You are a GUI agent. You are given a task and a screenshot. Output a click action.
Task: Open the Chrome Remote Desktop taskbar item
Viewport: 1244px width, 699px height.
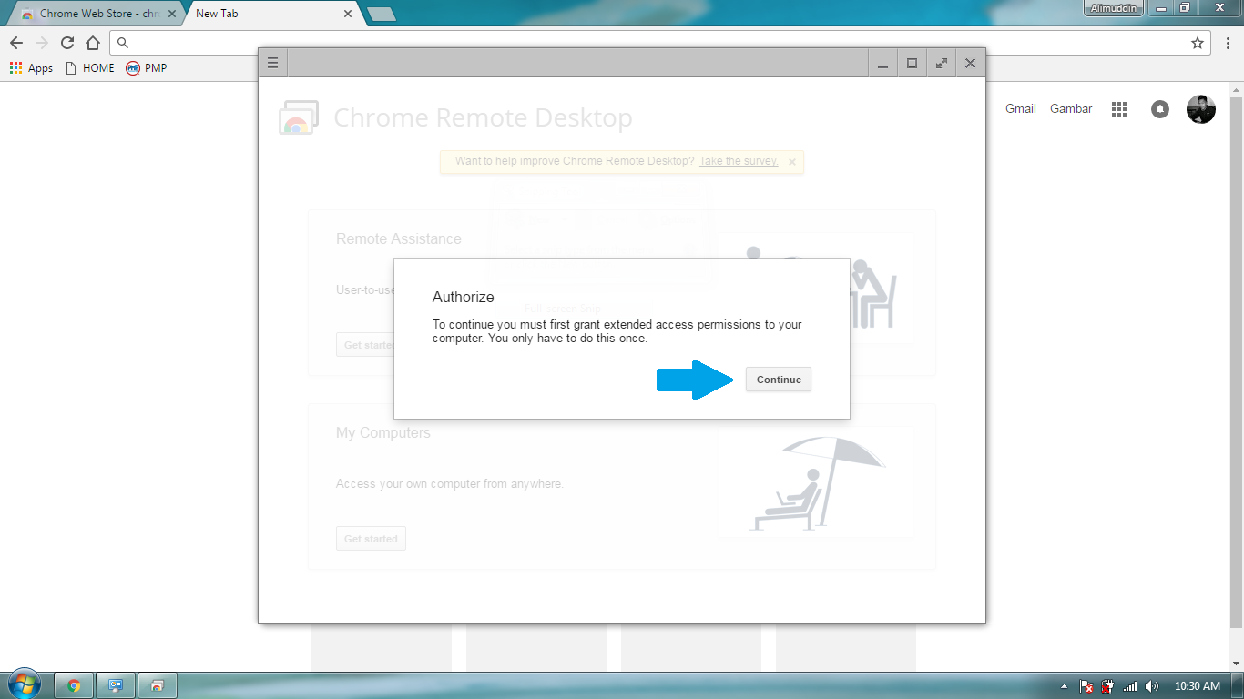pyautogui.click(x=158, y=685)
